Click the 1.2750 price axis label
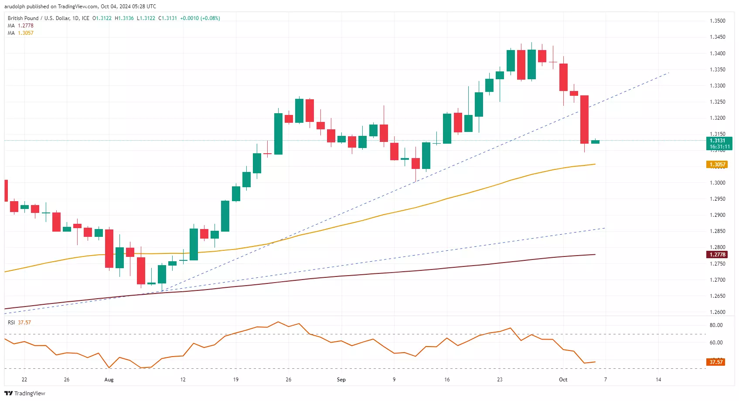 tap(718, 264)
